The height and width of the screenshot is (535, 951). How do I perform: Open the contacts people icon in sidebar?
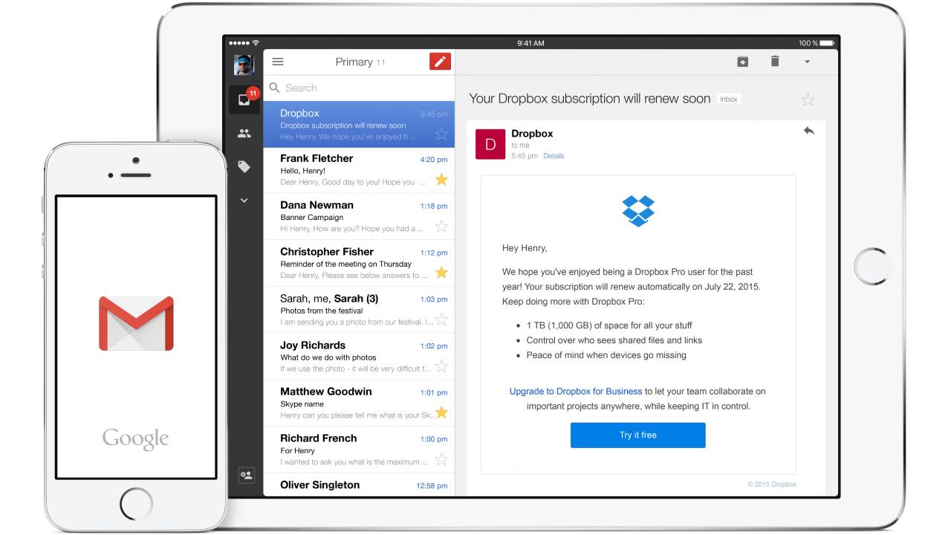pos(244,134)
